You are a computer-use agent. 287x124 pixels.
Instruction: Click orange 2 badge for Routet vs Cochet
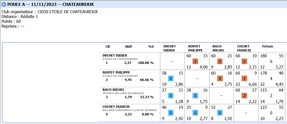point(244,79)
